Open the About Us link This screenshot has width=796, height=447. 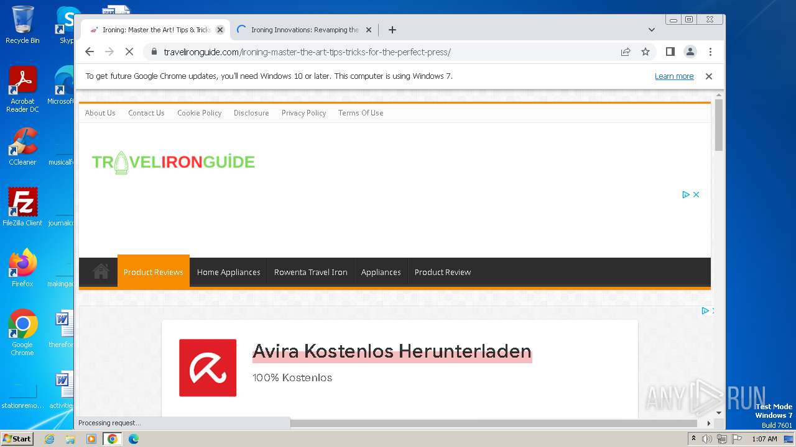100,113
